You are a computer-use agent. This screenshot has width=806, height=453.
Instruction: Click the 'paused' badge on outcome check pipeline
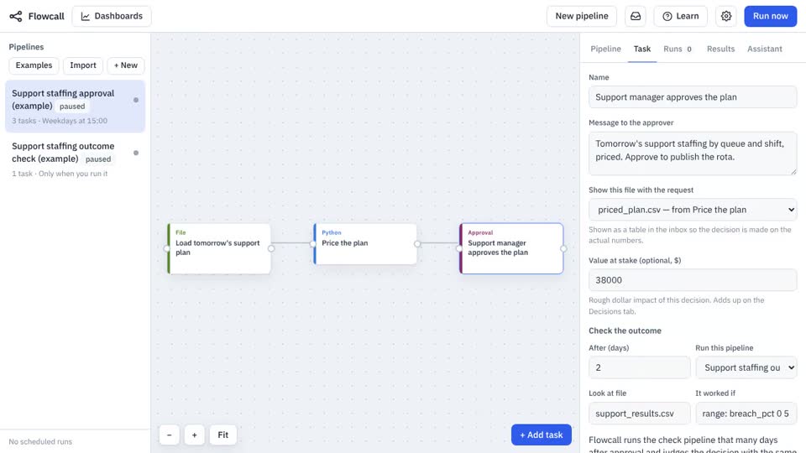click(98, 159)
